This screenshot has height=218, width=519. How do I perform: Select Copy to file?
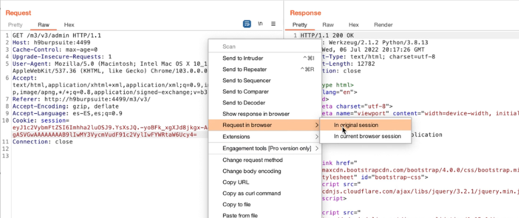coord(264,205)
